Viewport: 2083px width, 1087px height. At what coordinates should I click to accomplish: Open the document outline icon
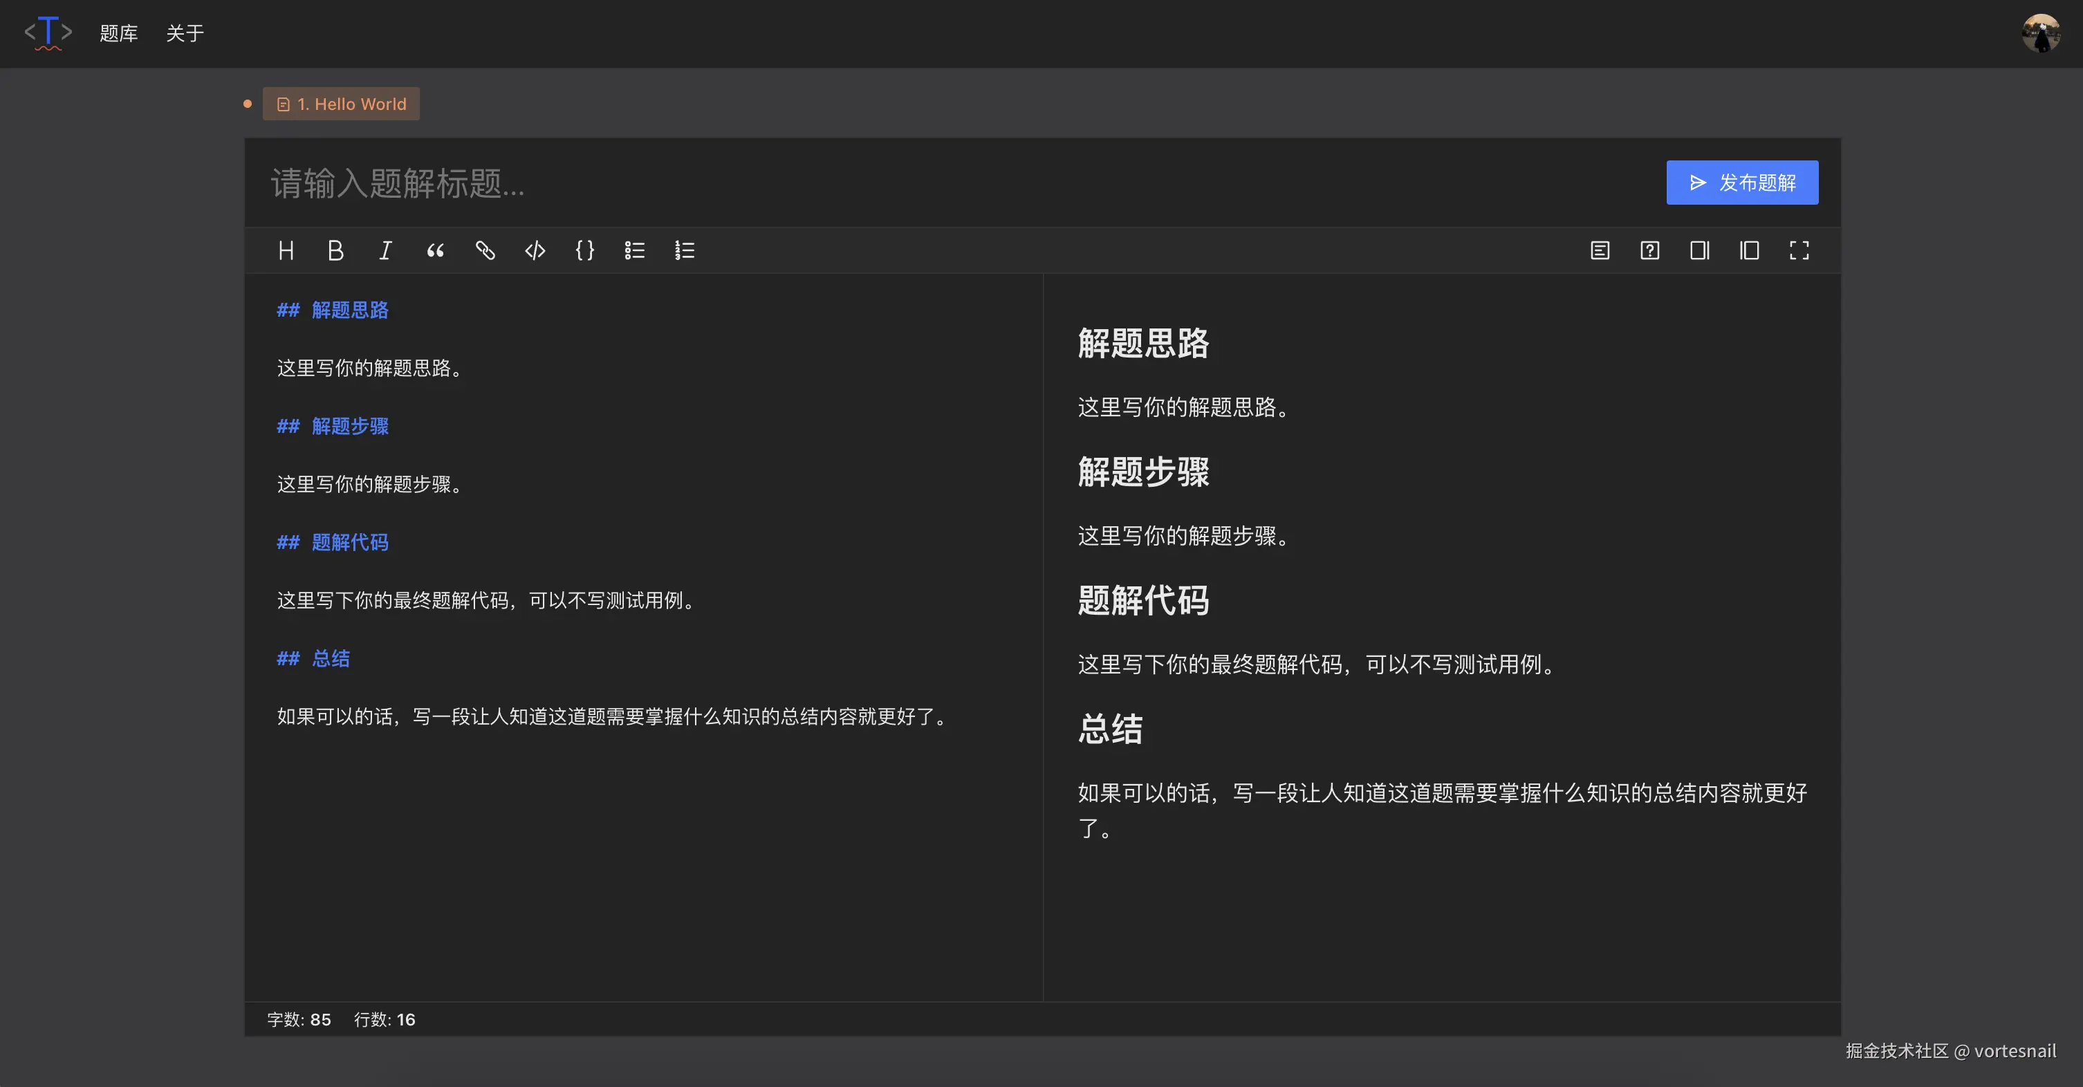1600,251
